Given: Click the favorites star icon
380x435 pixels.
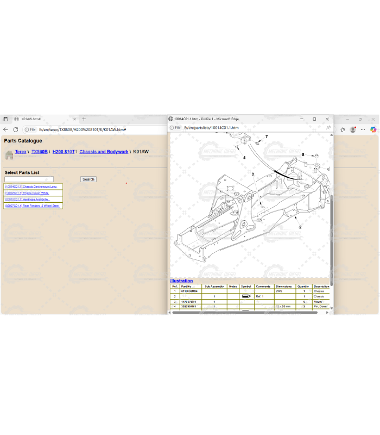Looking at the screenshot, I should coord(343,129).
